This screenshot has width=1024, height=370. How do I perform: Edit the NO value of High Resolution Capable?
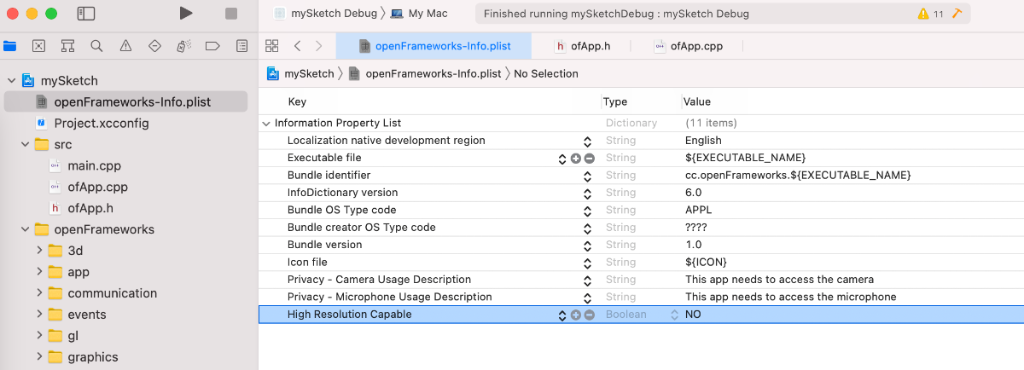click(x=694, y=315)
